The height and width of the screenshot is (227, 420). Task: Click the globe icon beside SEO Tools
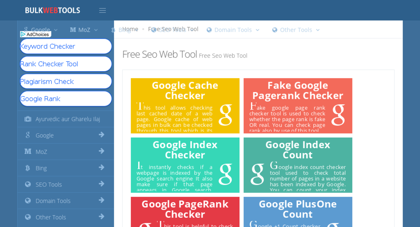pyautogui.click(x=27, y=184)
